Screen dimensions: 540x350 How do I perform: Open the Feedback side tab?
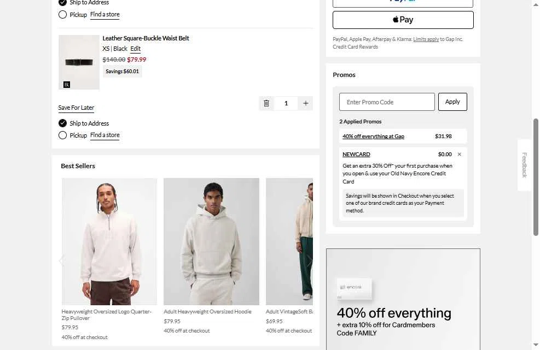pos(524,165)
